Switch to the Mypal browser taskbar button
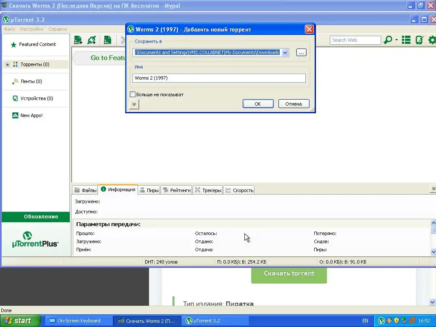This screenshot has width=436, height=327. click(x=147, y=321)
